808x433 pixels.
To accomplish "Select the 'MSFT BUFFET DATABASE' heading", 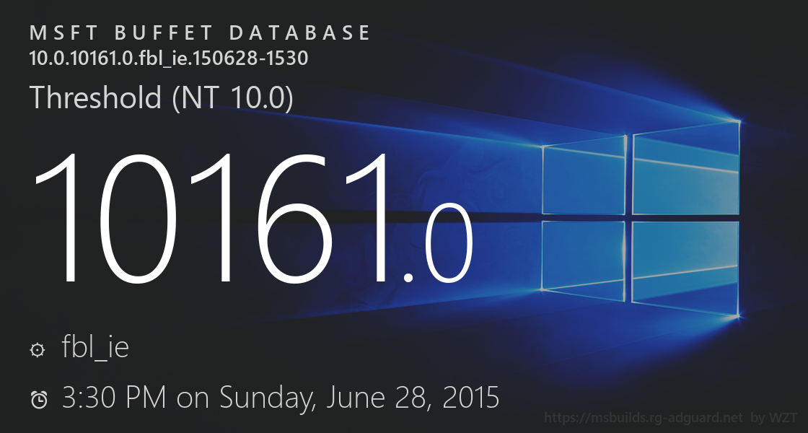I will tap(200, 33).
